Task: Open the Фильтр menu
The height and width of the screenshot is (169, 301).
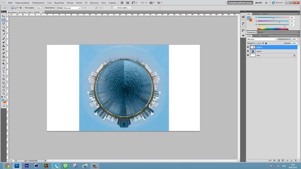Action: click(x=70, y=3)
